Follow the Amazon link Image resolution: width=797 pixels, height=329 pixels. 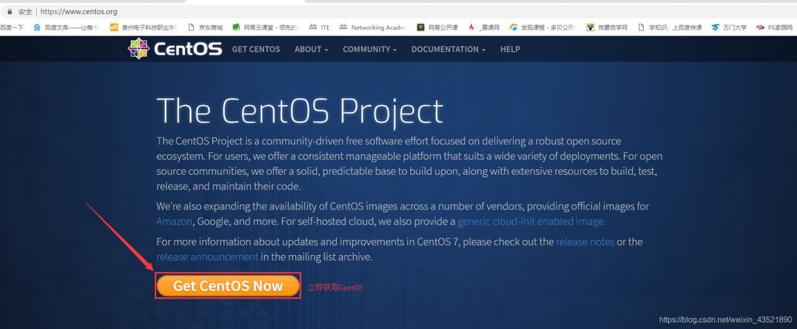pos(174,221)
